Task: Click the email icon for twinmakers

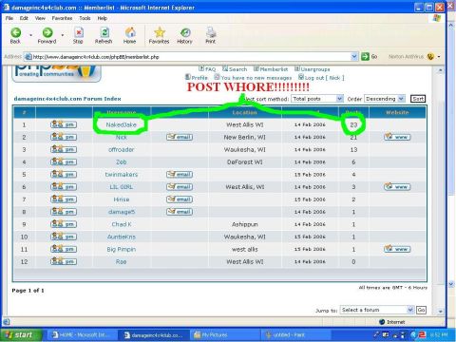Action: point(180,174)
